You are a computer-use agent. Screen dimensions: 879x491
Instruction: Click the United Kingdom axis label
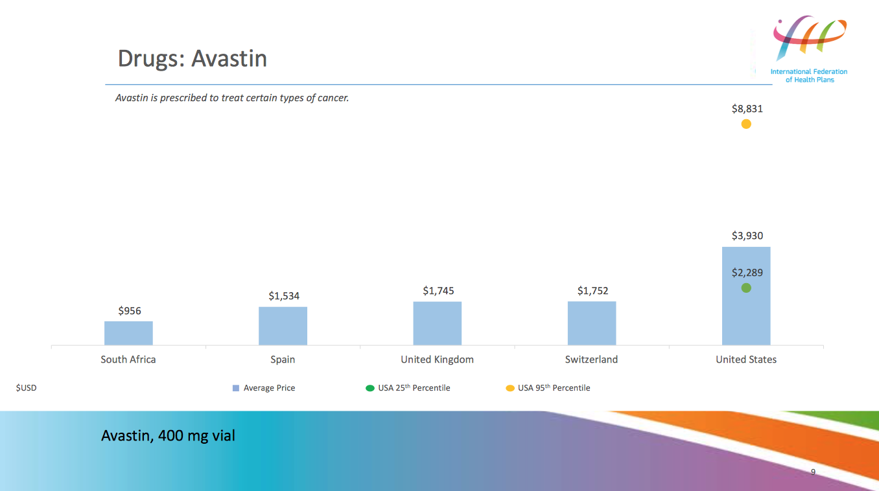[x=437, y=360]
